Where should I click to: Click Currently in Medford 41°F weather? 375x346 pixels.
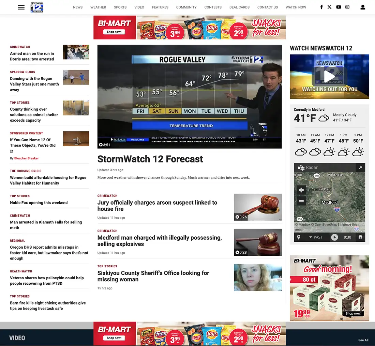(329, 115)
